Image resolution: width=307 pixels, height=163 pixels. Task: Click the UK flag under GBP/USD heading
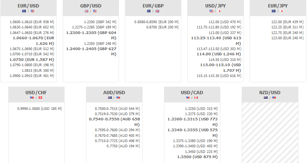[x=87, y=11]
